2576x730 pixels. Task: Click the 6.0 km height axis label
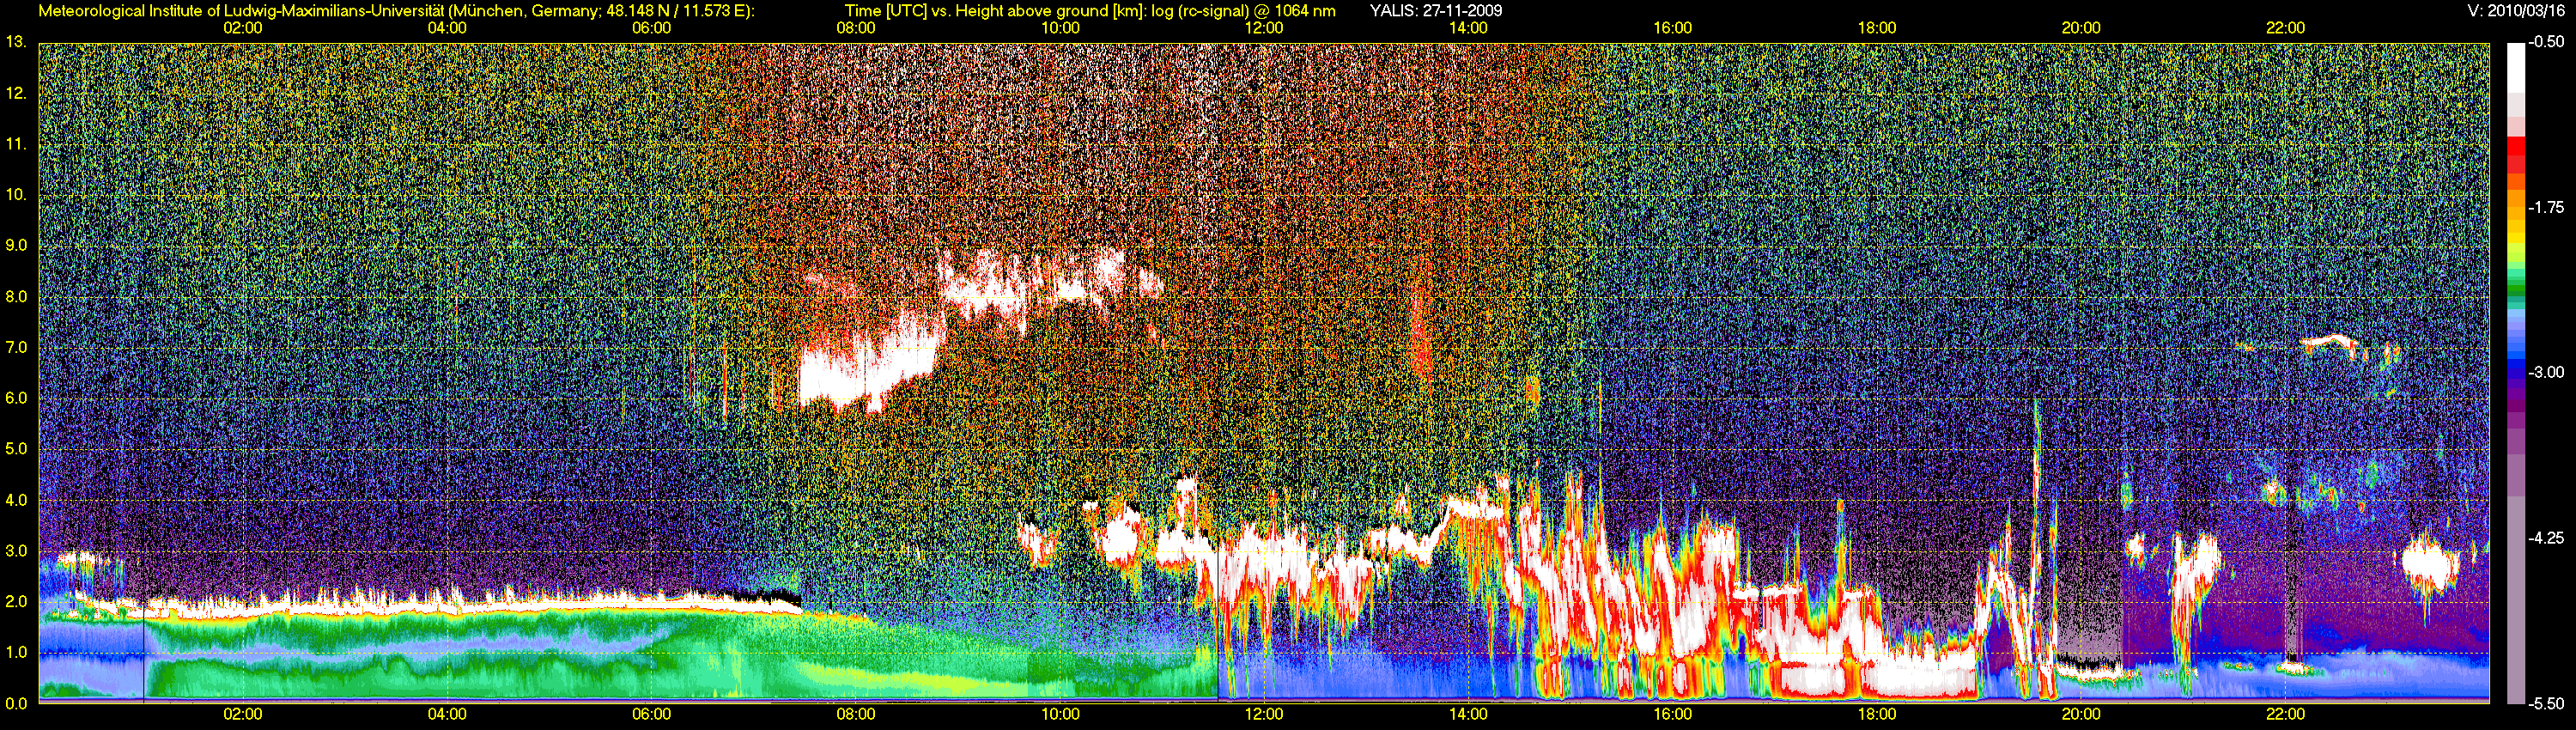tap(16, 398)
